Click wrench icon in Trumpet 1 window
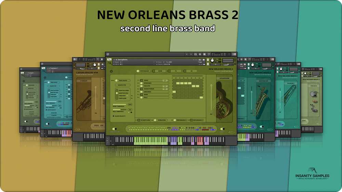Viewport: 342px width, 192px height. pos(22,73)
